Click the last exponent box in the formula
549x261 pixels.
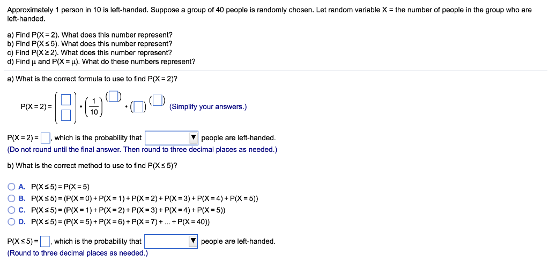point(156,100)
